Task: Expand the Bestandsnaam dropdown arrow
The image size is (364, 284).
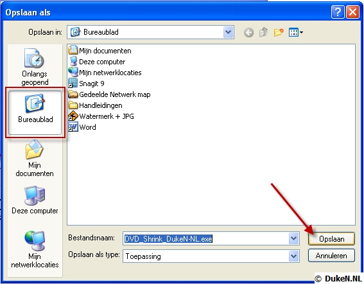Action: point(293,238)
